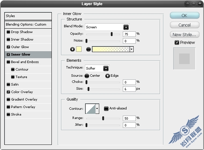This screenshot has height=150, width=204.
Task: Open the Contour curve thumbnail picker
Action: pyautogui.click(x=90, y=109)
